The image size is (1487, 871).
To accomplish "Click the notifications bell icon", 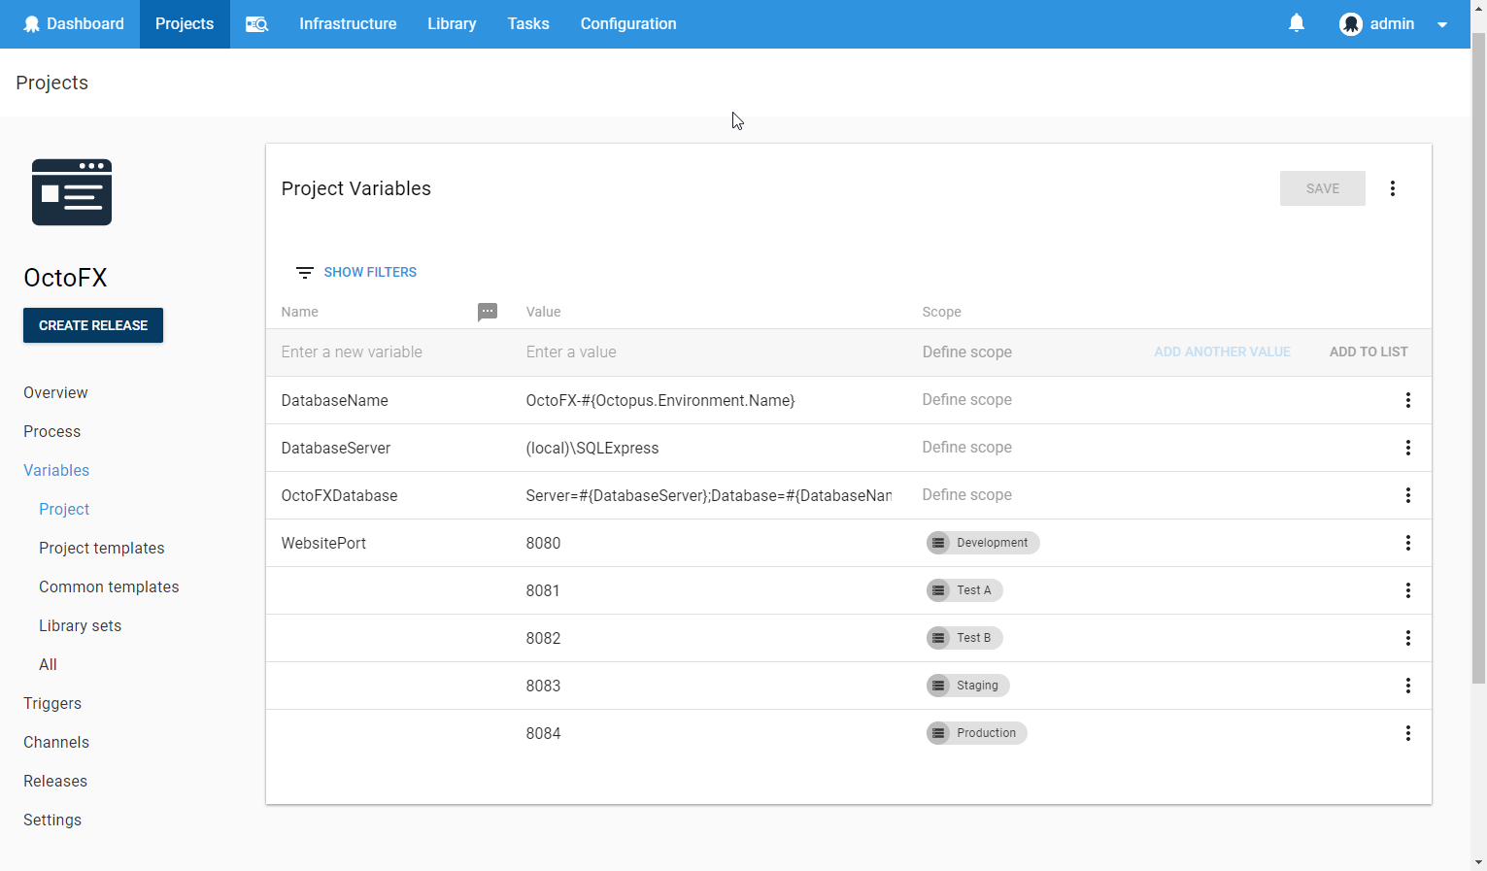I will [x=1297, y=23].
